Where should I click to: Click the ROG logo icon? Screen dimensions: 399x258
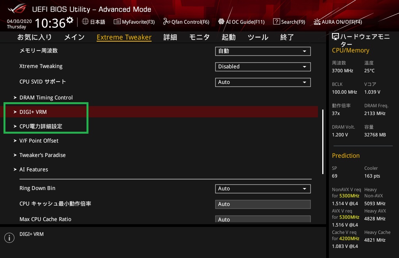[x=17, y=9]
